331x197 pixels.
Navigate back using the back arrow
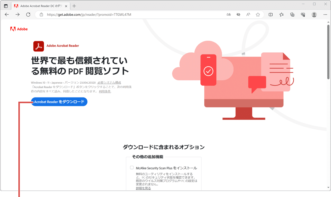pyautogui.click(x=7, y=14)
